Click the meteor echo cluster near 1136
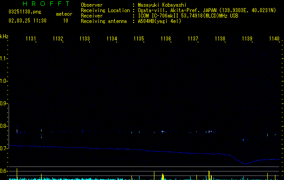 pos(163,131)
